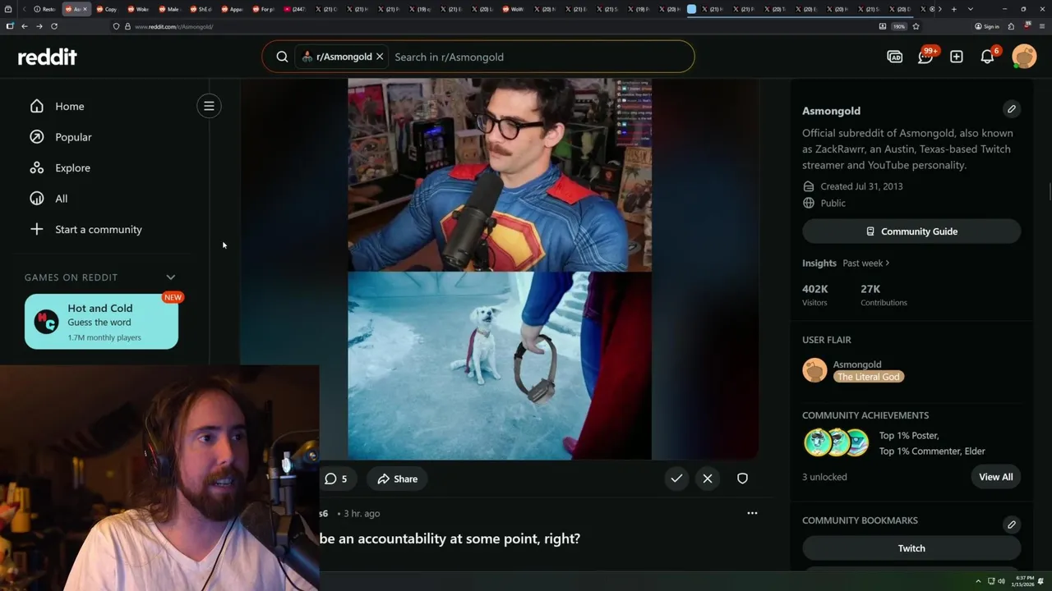Image resolution: width=1052 pixels, height=591 pixels.
Task: Switch to the 'Copy' Reddit tab
Action: click(x=107, y=9)
